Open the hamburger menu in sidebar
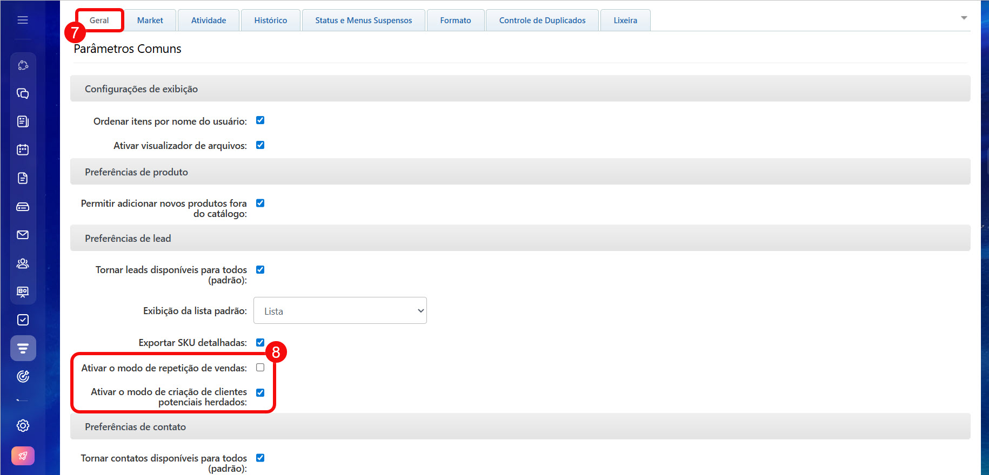Screen dimensions: 989x475 (x=23, y=20)
